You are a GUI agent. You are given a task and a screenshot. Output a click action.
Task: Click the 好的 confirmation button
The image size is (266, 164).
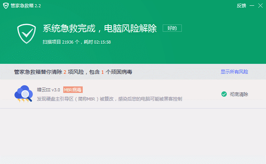[172, 28]
